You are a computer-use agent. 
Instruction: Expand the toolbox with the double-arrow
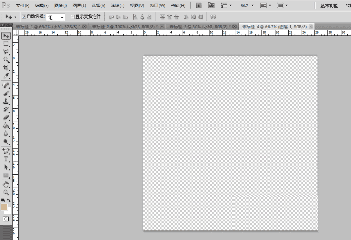pyautogui.click(x=2, y=25)
